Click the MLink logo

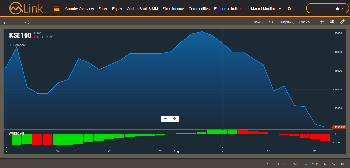[26, 8]
